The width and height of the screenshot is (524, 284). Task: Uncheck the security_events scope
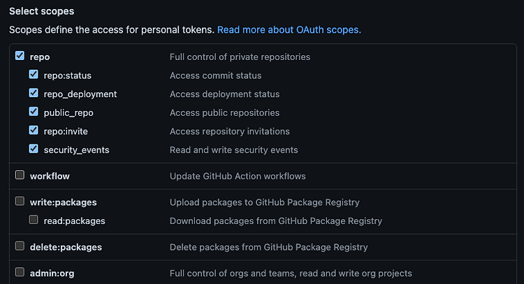click(x=34, y=149)
